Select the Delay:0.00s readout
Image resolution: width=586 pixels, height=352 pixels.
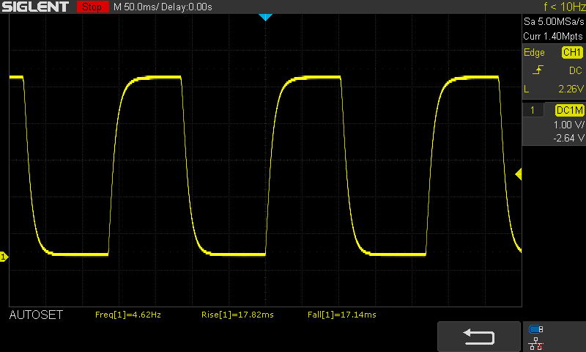(187, 7)
